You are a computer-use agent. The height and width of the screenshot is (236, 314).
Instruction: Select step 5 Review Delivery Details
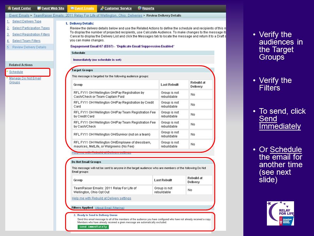(29, 47)
